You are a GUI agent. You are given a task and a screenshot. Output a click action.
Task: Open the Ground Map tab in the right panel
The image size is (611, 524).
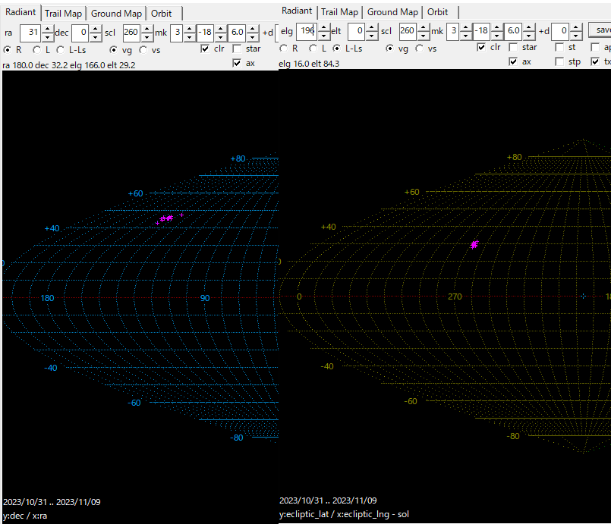(392, 12)
